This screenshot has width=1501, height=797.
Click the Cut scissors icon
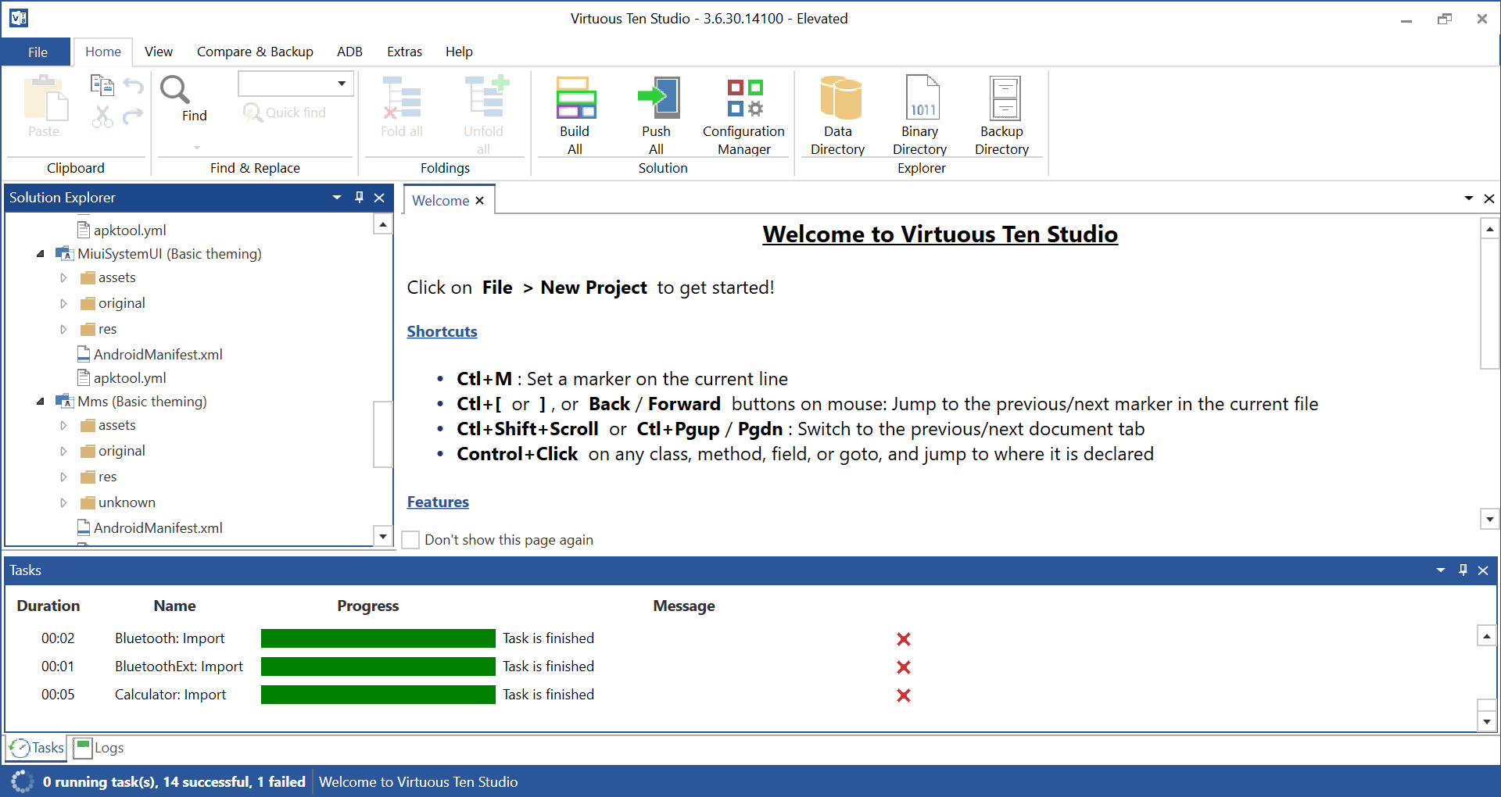click(x=102, y=116)
